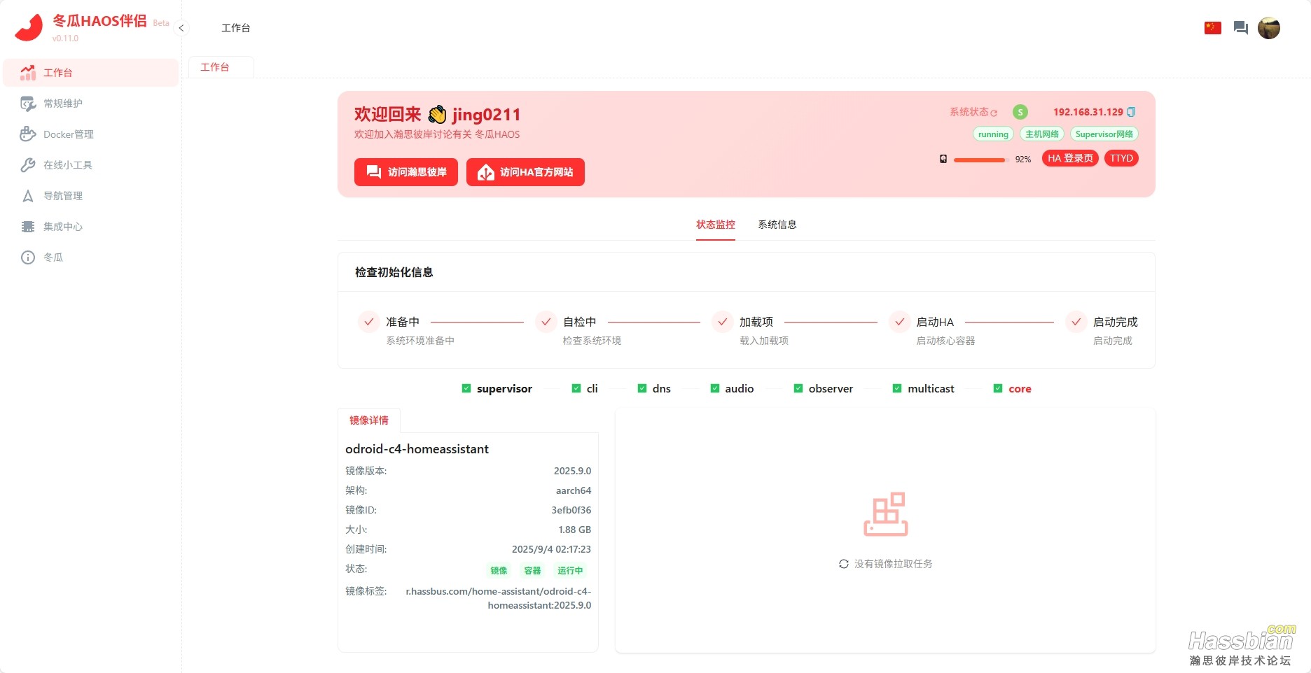Click the 镜像 status tag
Viewport: 1311px width, 673px height.
tap(499, 571)
